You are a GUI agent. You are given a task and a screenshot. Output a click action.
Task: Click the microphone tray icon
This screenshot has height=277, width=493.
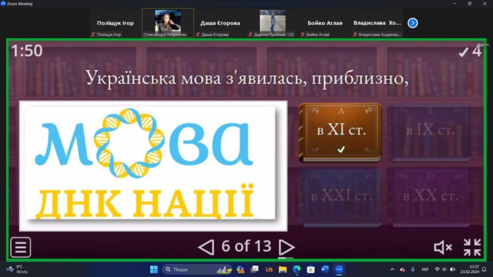click(413, 269)
